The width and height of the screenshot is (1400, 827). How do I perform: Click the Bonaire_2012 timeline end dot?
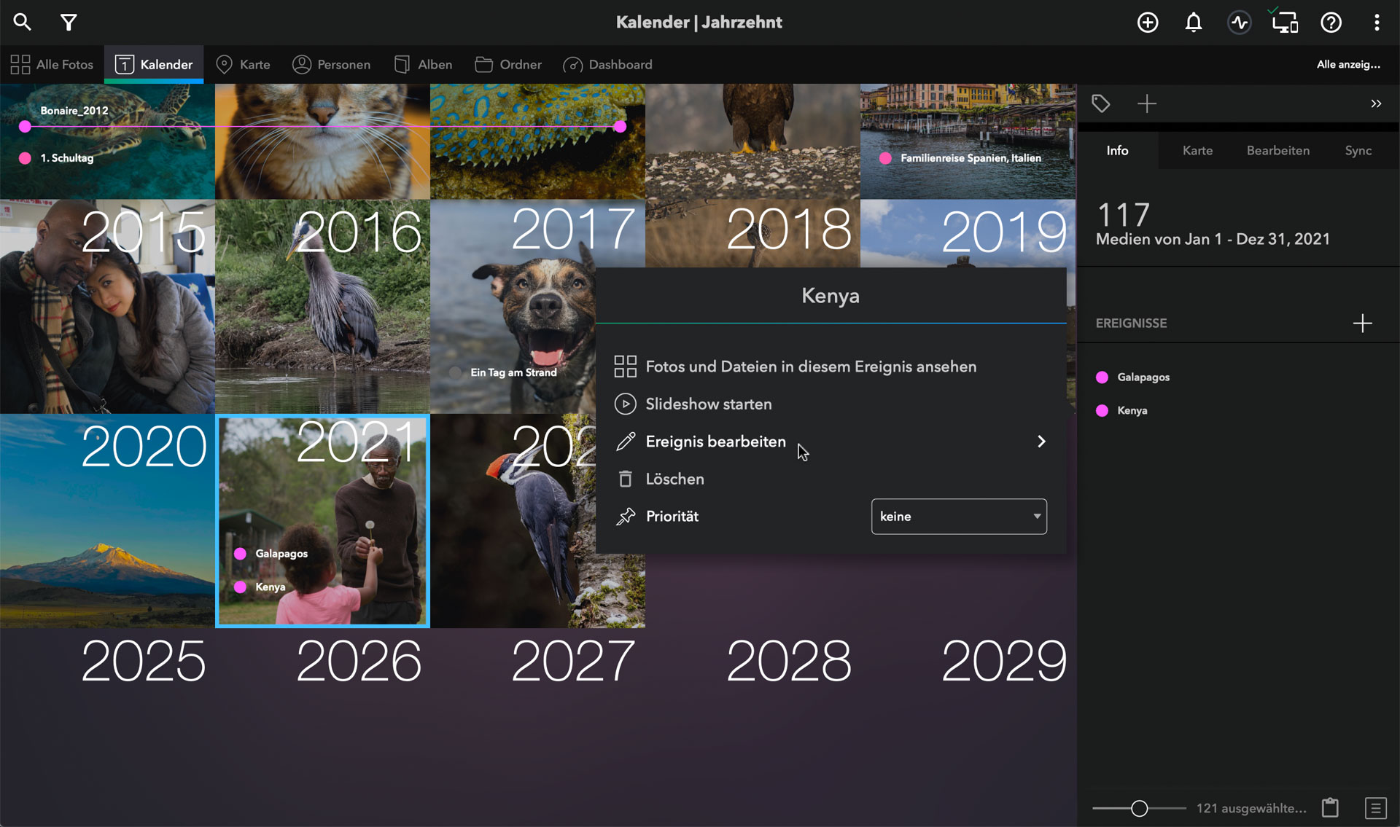tap(620, 127)
